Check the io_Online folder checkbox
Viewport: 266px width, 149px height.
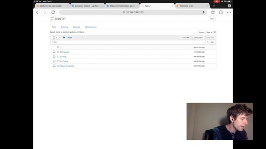click(54, 61)
